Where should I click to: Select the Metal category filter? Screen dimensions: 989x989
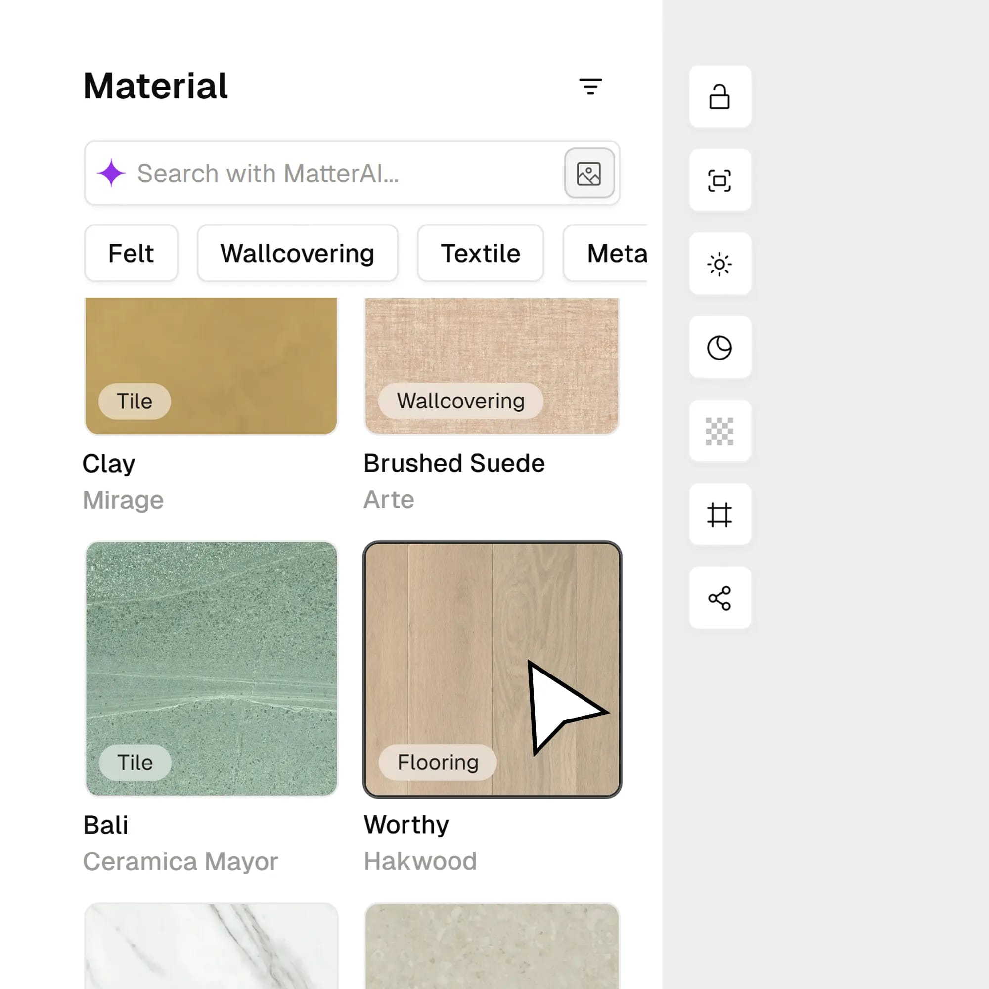point(617,253)
